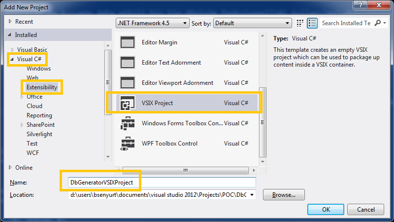Click the WPF Toolbox Control icon
This screenshot has height=222, width=394.
(128, 144)
